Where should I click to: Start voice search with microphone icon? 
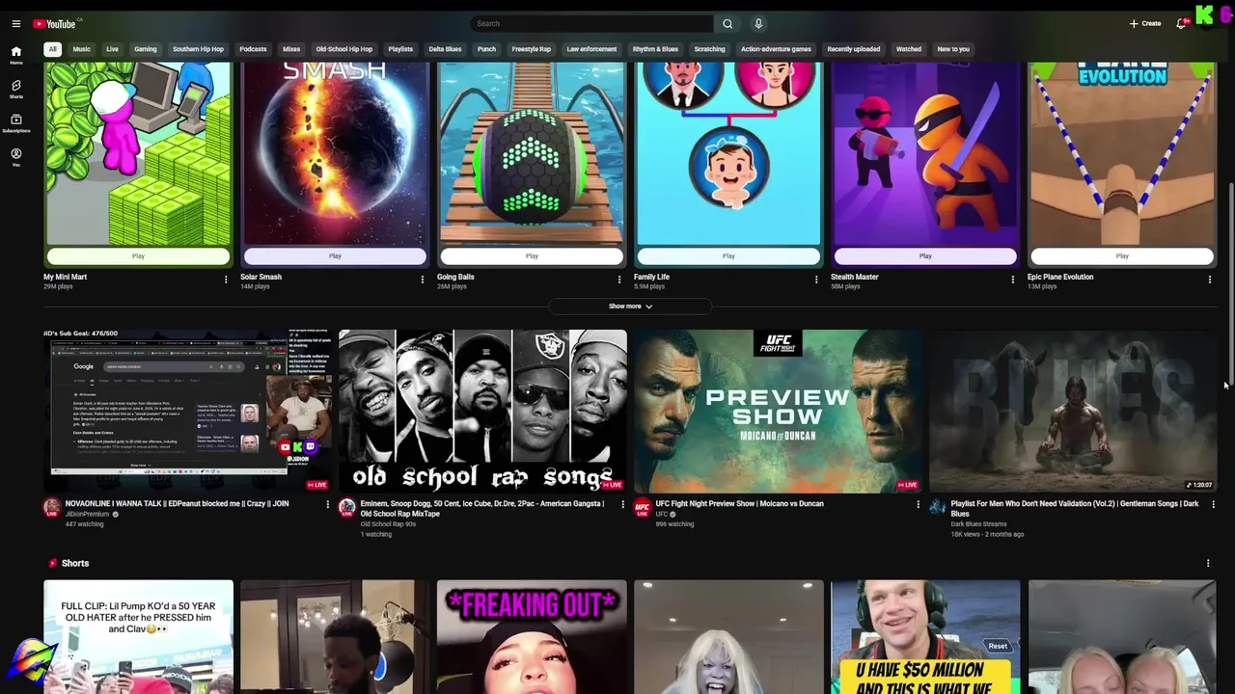tap(758, 23)
